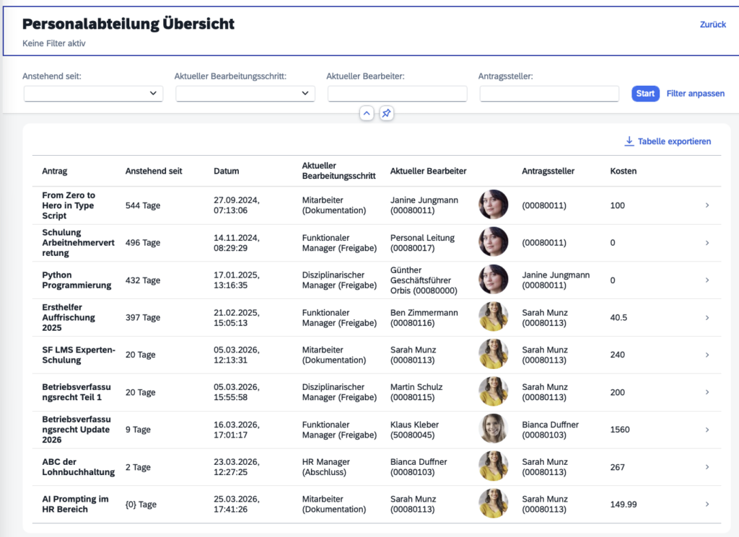Focus the Antragssteller filter field

pos(549,94)
